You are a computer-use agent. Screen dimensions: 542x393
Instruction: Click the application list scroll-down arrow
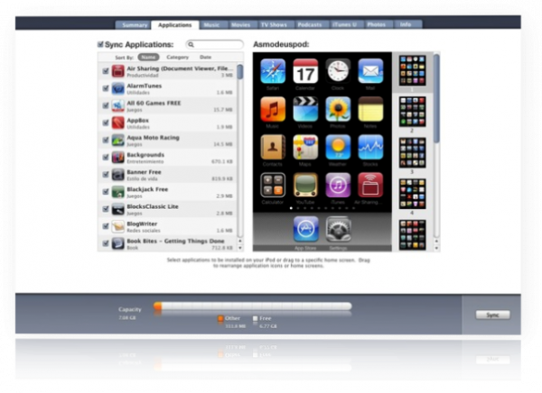coord(240,248)
